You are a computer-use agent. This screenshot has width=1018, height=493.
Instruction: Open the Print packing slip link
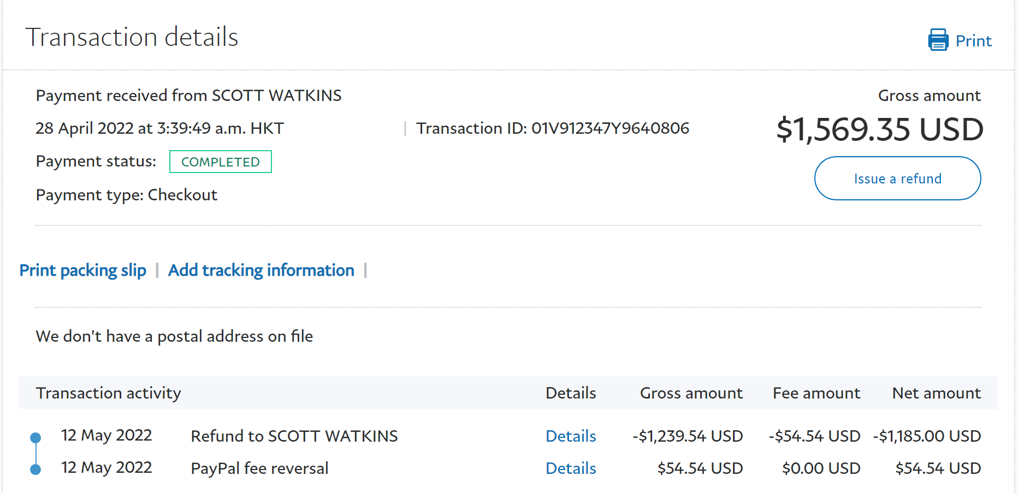click(x=82, y=270)
